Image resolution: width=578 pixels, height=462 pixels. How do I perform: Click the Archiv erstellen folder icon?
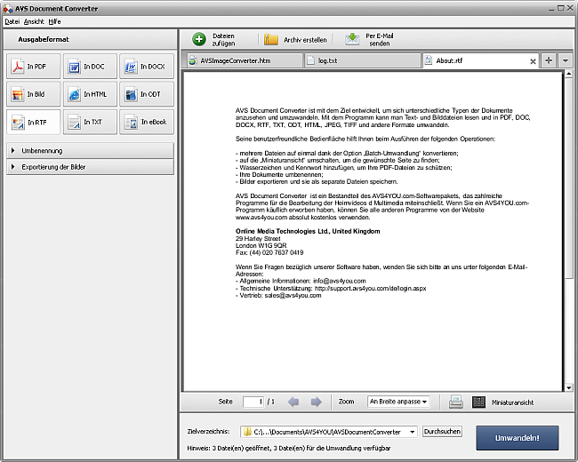(x=271, y=39)
